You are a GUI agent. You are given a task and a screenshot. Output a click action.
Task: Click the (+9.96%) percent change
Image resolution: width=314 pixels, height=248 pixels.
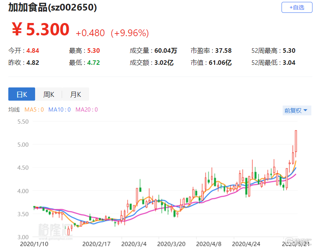[130, 33]
